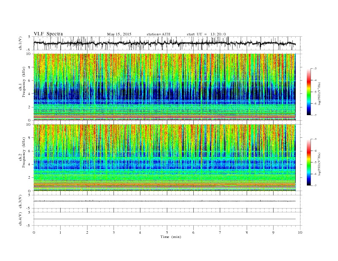Select the date text "May 15, 2015"
This screenshot has width=338, height=261.
pos(119,34)
